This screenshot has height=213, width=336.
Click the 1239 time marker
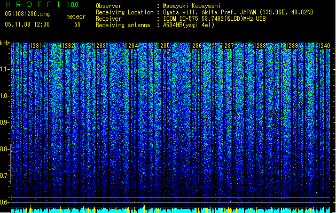tap(292, 46)
